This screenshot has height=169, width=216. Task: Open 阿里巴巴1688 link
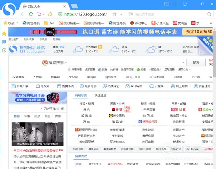86,130
